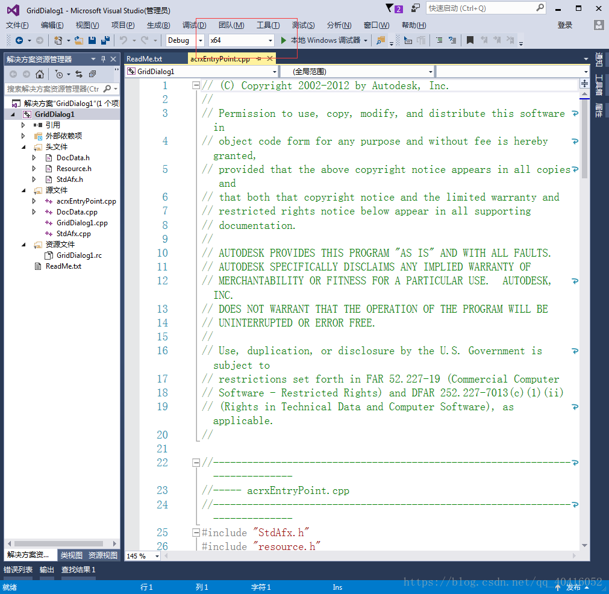Click 本地 Windows 调试器 button
The image size is (609, 594).
click(325, 40)
